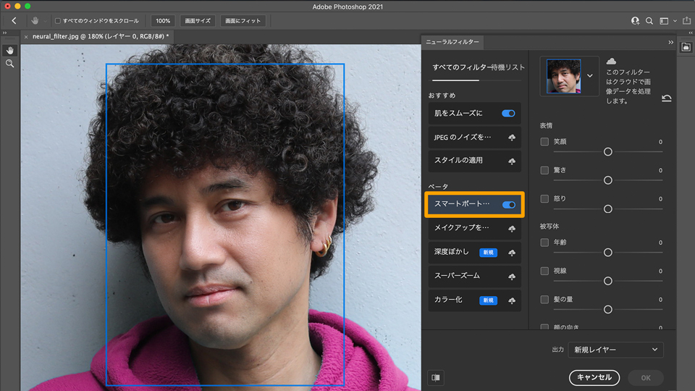Check the すべてのウィンドウをスクロール option
695x391 pixels.
[x=58, y=21]
